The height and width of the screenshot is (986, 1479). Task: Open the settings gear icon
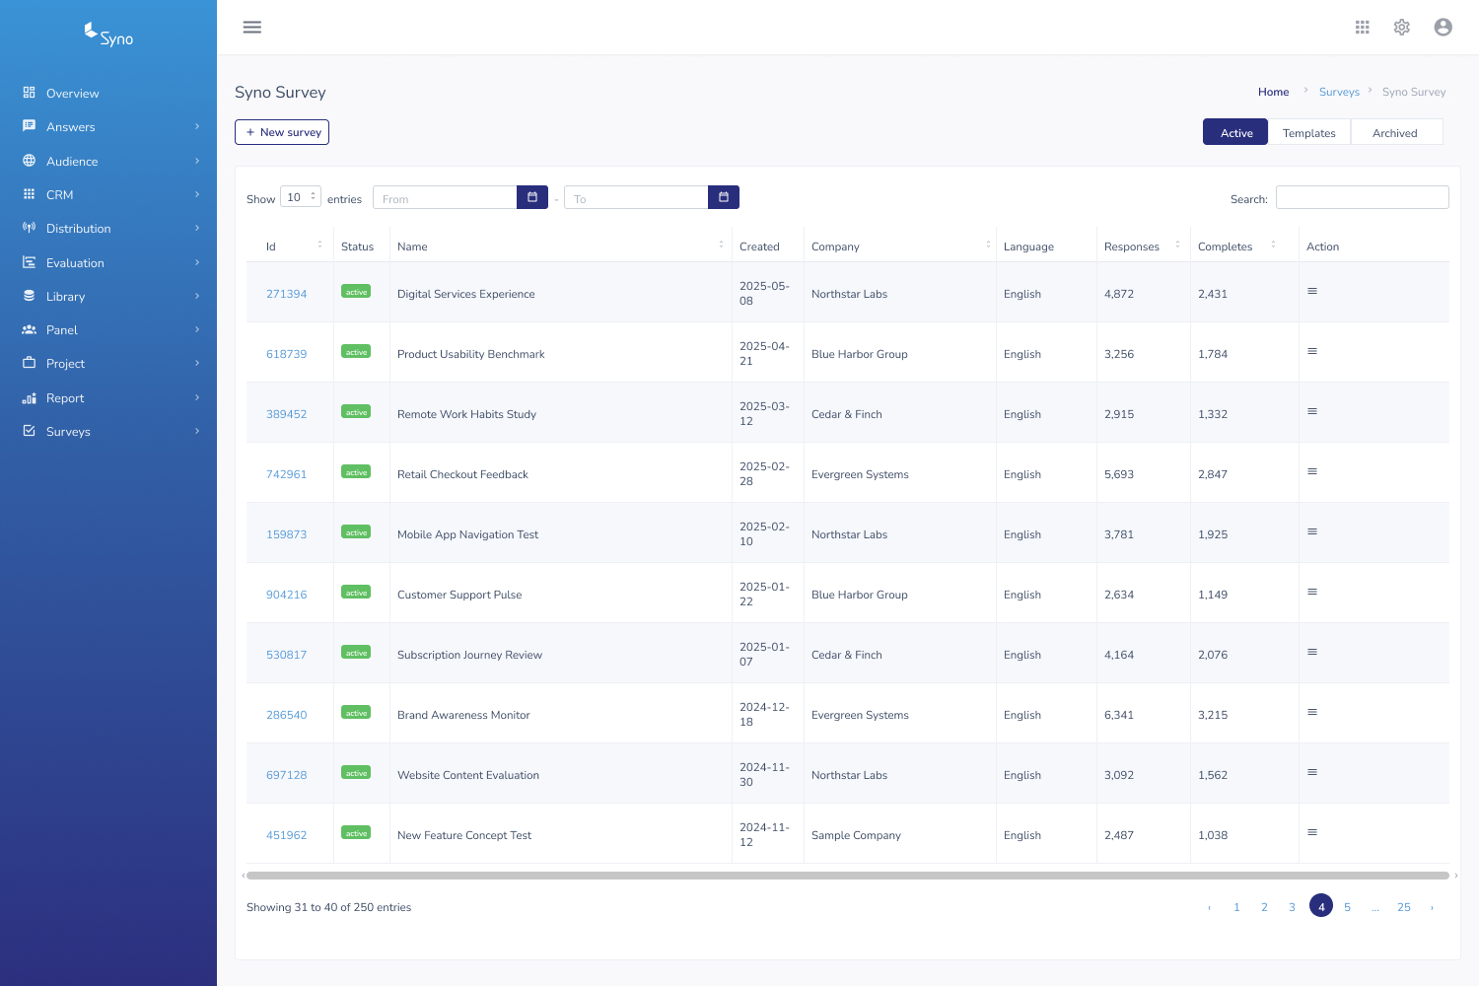click(x=1402, y=28)
